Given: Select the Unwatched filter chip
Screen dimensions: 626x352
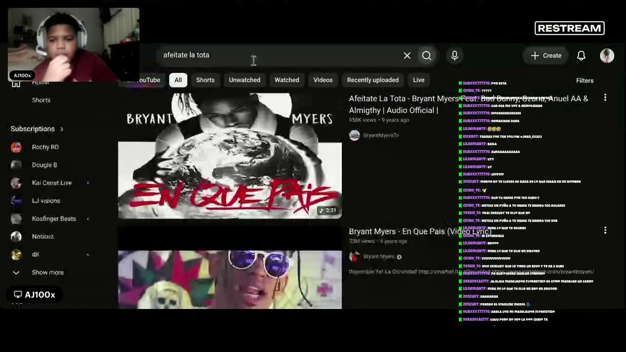Looking at the screenshot, I should (245, 80).
